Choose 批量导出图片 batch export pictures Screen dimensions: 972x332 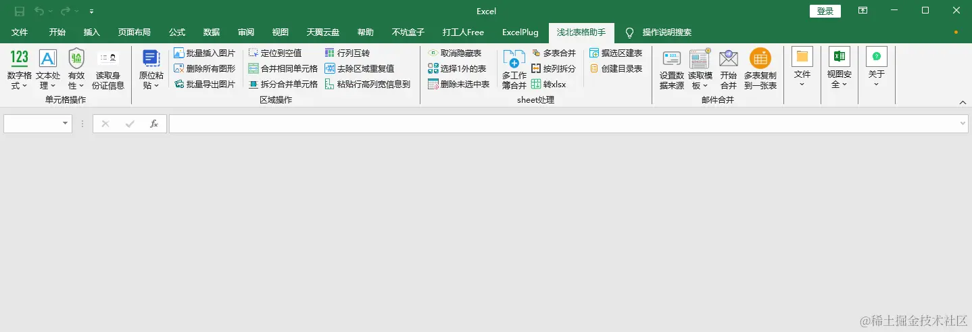pos(204,85)
